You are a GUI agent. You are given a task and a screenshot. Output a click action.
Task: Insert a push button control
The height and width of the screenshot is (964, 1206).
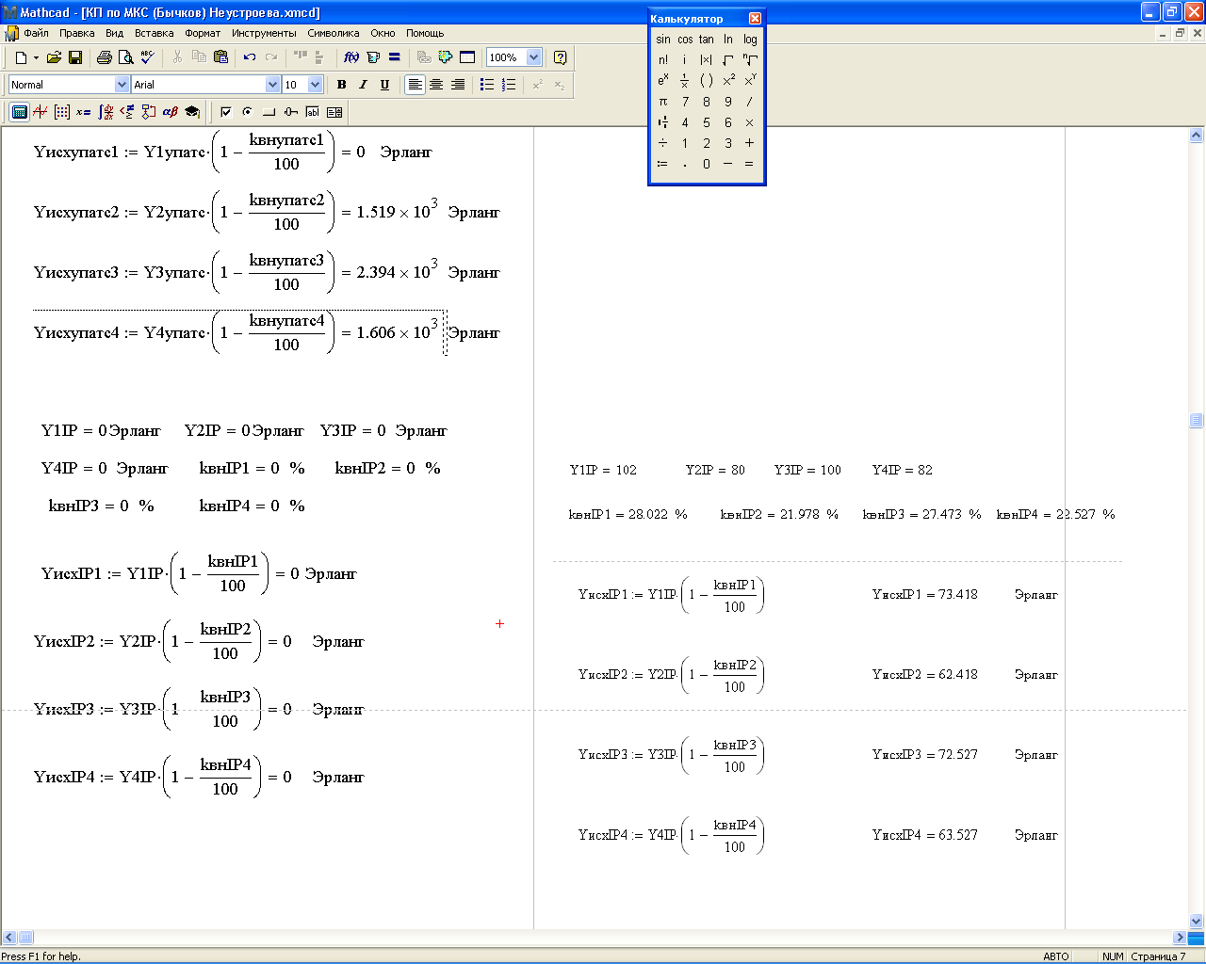pyautogui.click(x=269, y=112)
